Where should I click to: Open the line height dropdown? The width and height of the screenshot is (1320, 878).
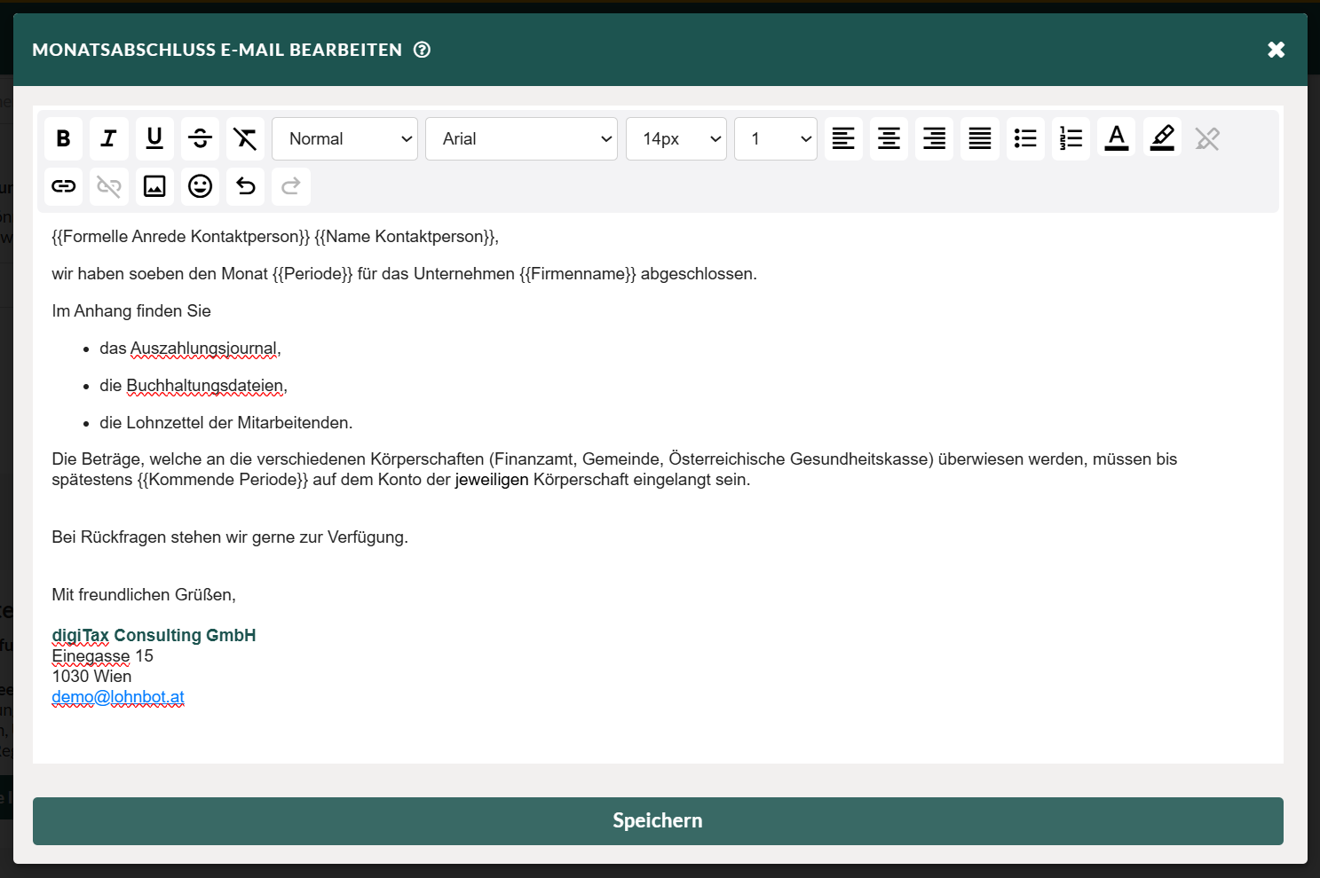click(x=776, y=138)
